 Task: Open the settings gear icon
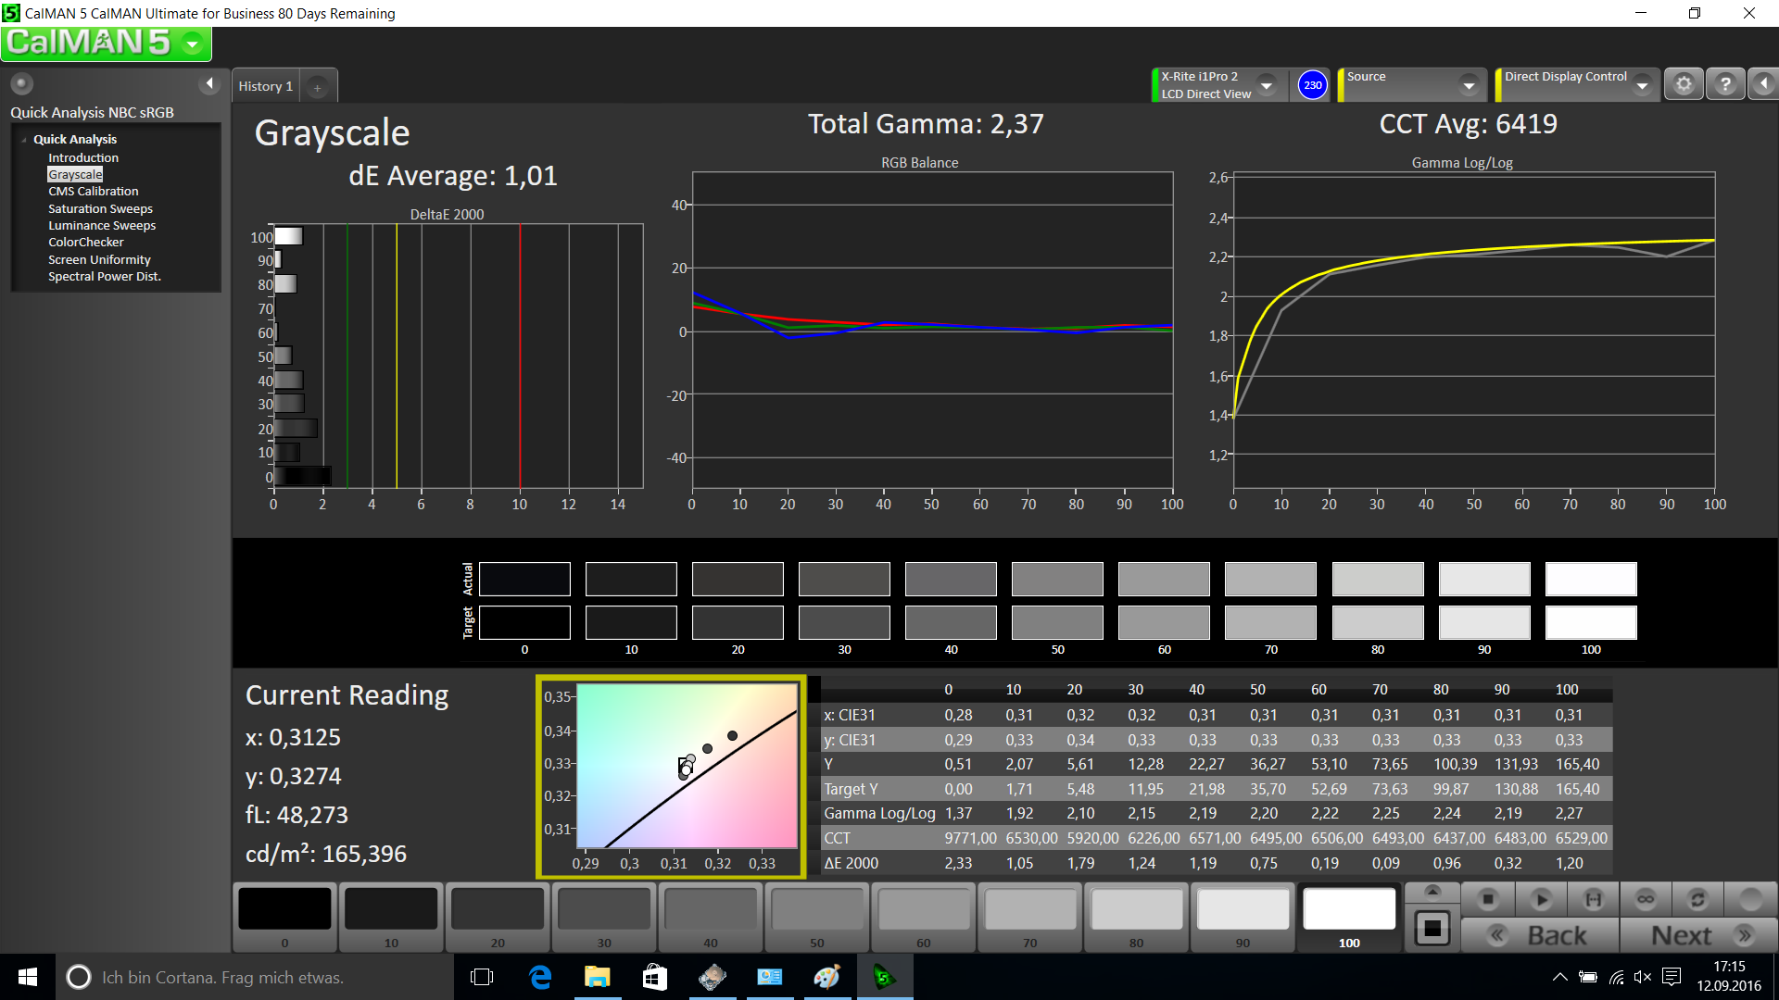tap(1684, 84)
